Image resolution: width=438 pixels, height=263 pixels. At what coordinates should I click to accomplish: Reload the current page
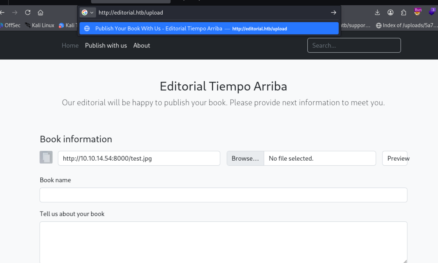tap(28, 12)
